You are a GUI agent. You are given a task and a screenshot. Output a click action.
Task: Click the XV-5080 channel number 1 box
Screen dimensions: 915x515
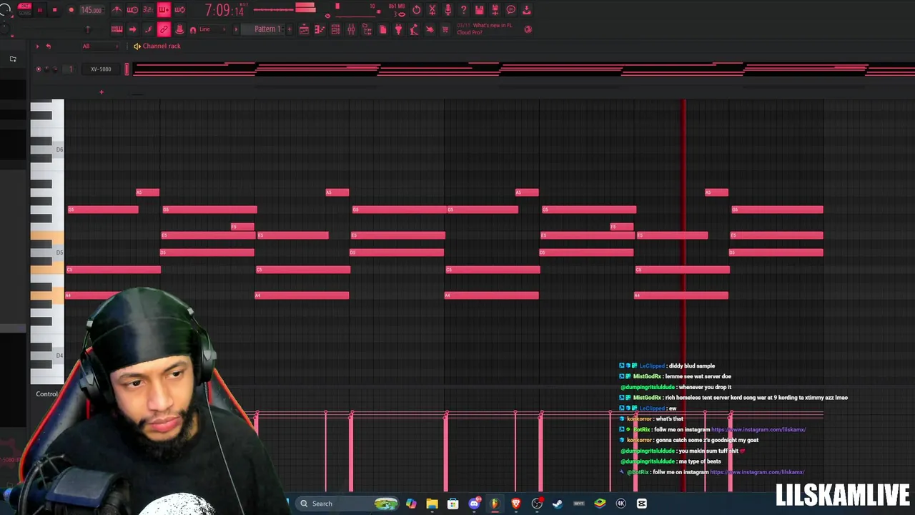[x=71, y=69]
